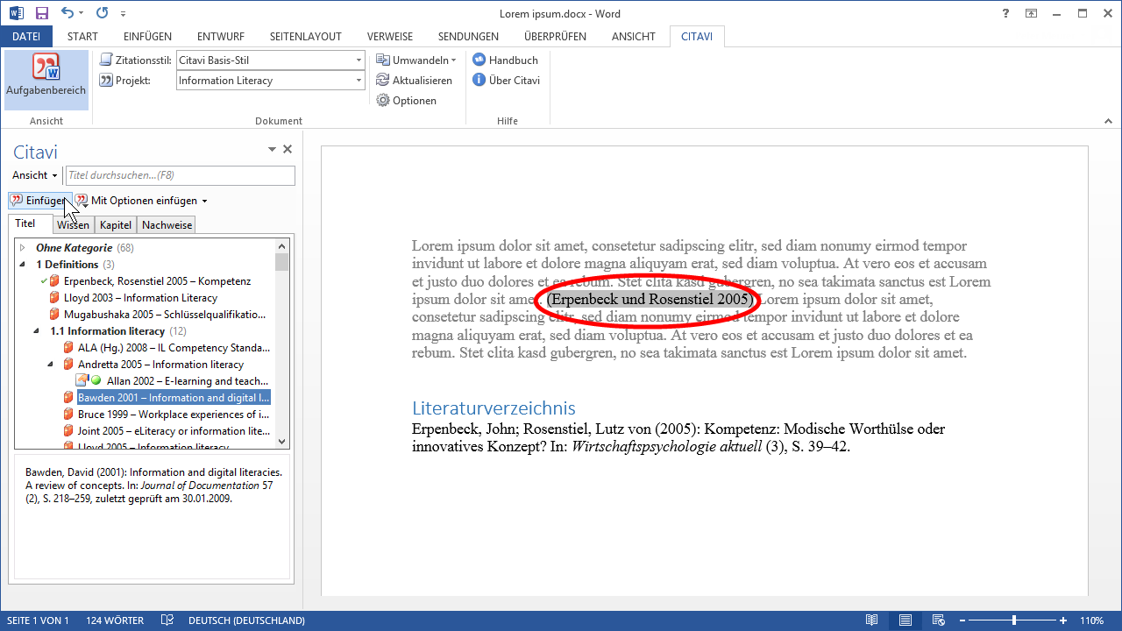Switch to Read Mode view icon
Screen dimensions: 1122x631
point(871,620)
